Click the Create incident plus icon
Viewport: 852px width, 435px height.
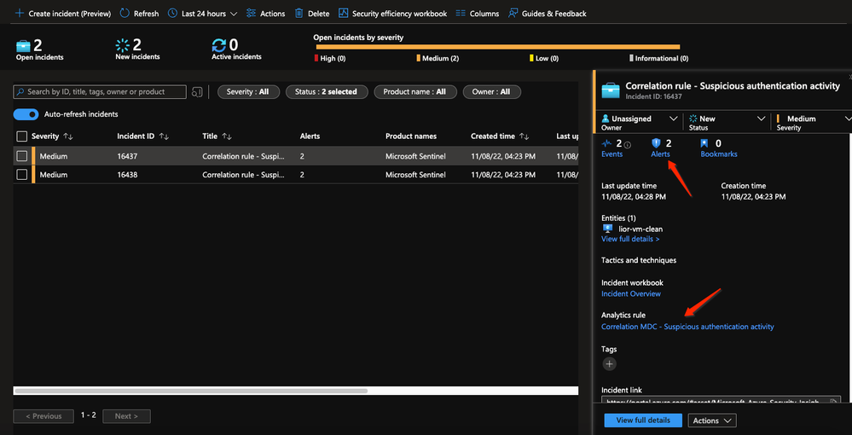pos(20,13)
